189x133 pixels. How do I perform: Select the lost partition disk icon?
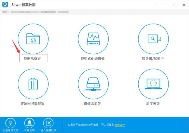(x=93, y=84)
